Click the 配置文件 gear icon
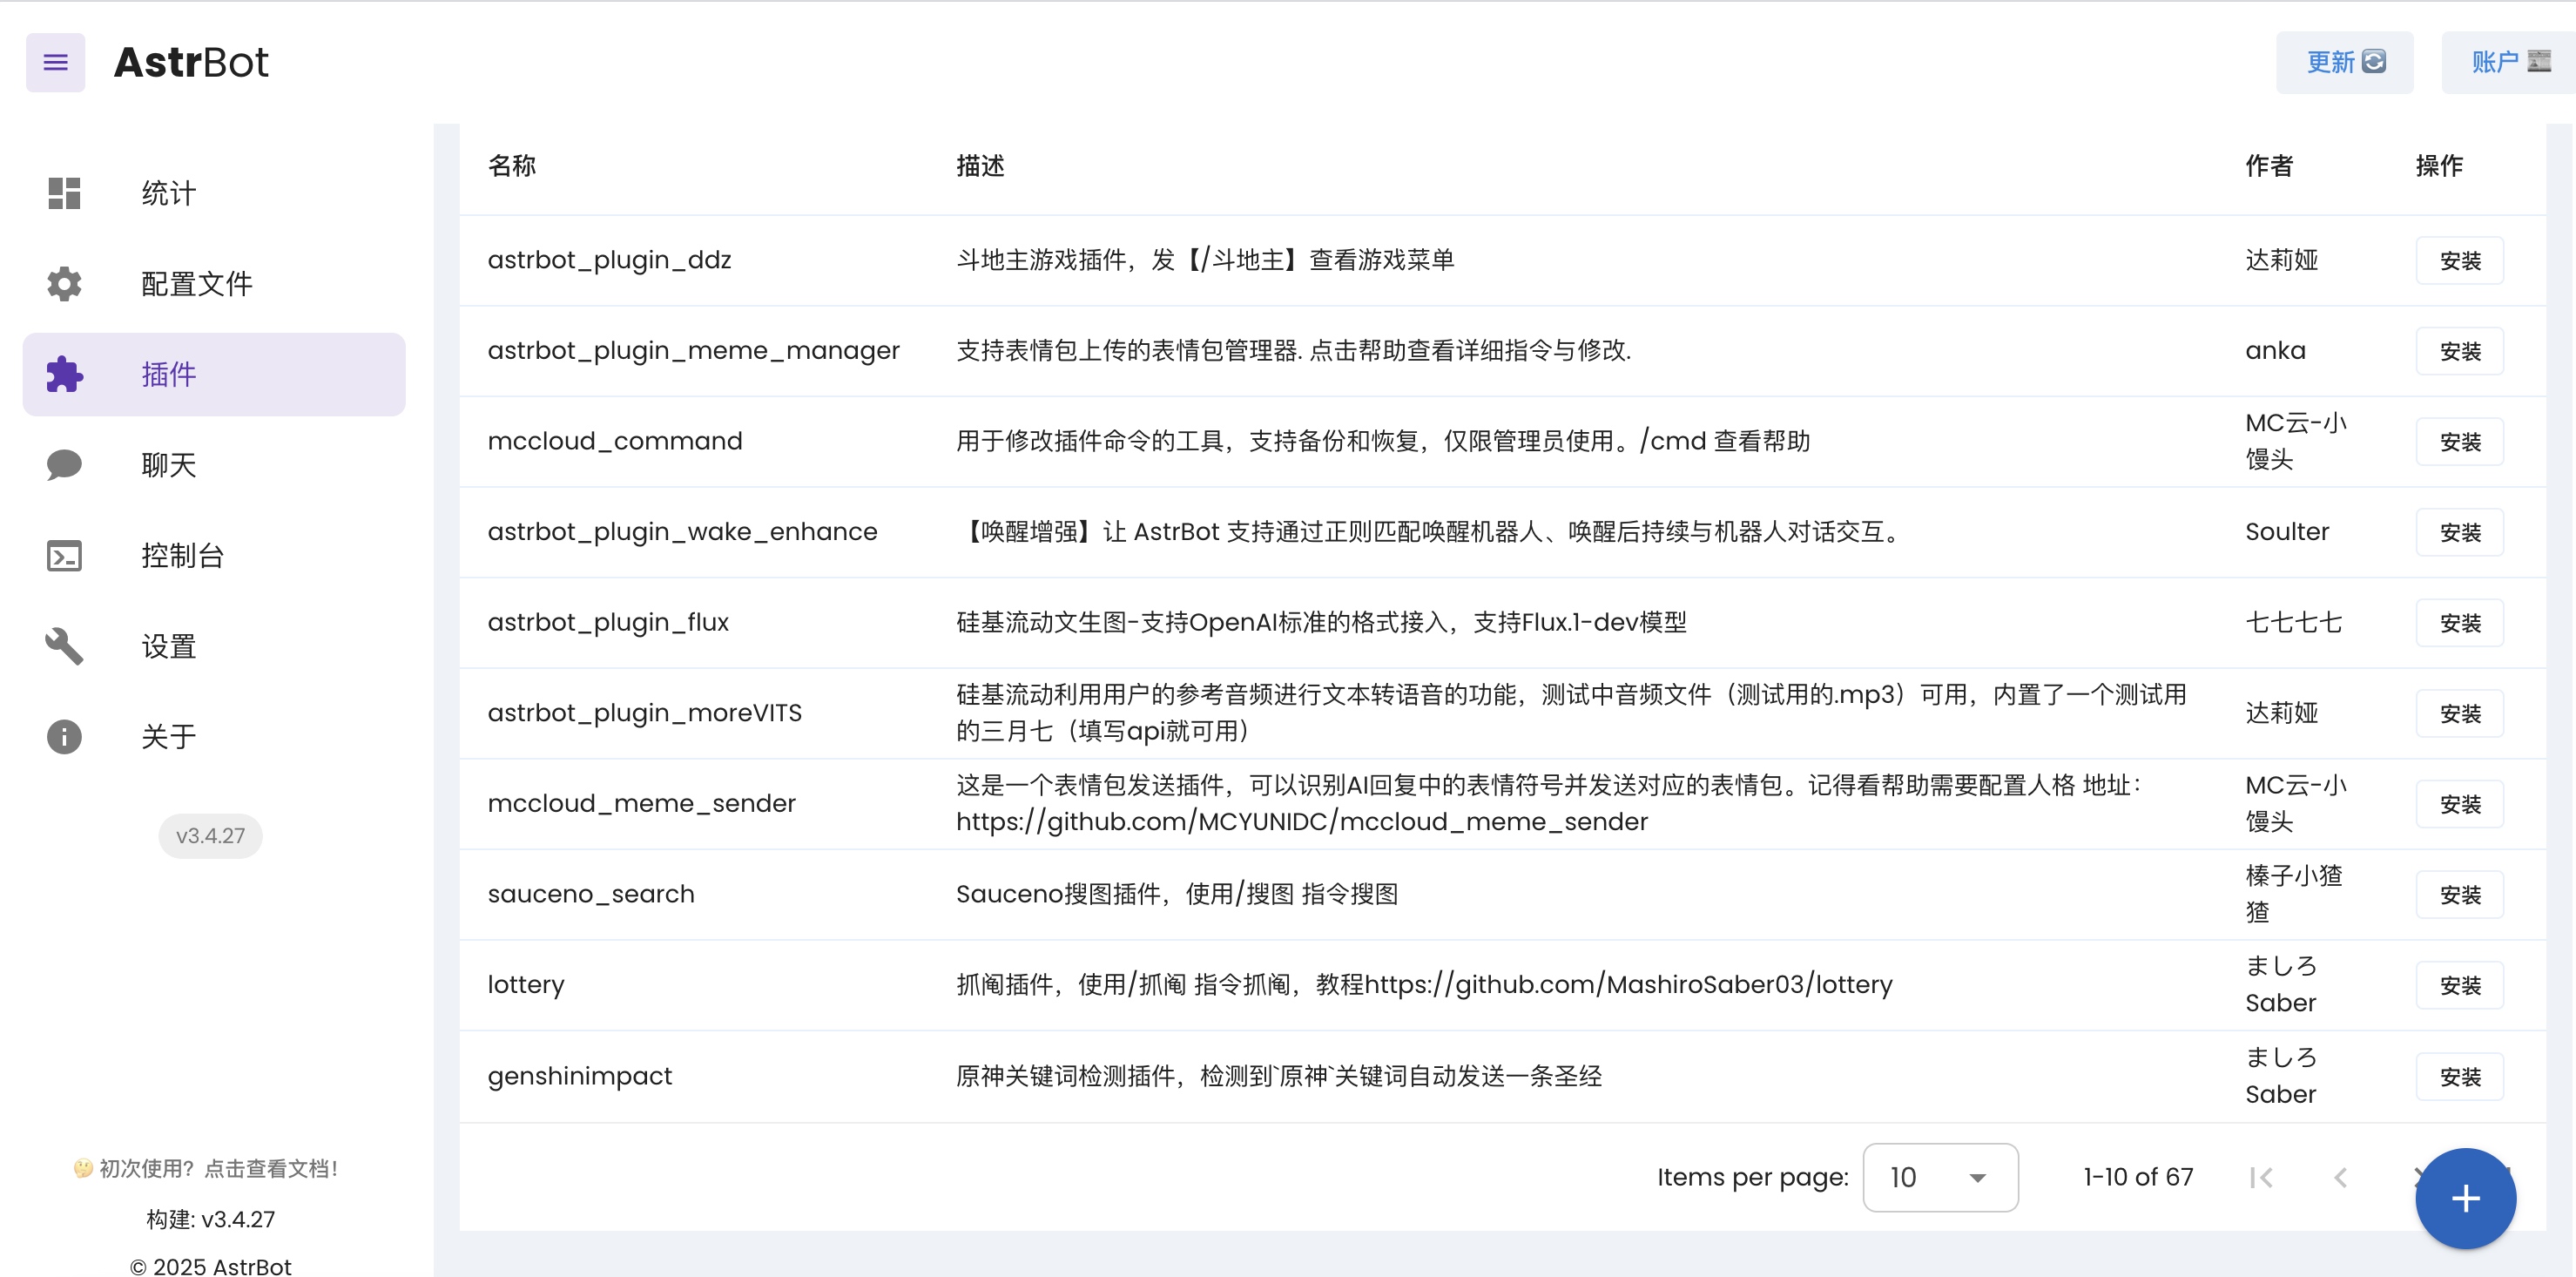 [64, 284]
